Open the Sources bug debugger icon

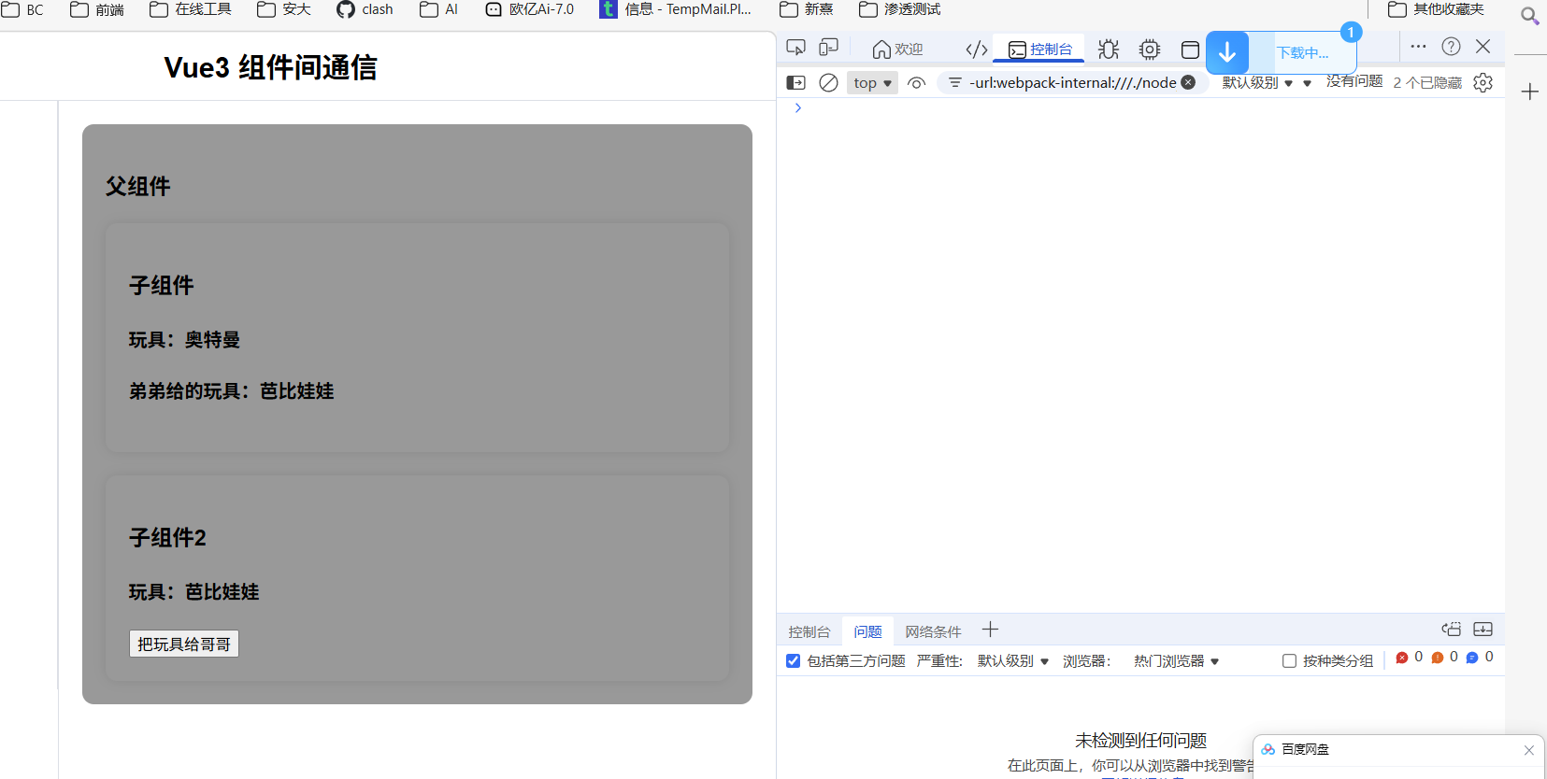tap(1109, 50)
